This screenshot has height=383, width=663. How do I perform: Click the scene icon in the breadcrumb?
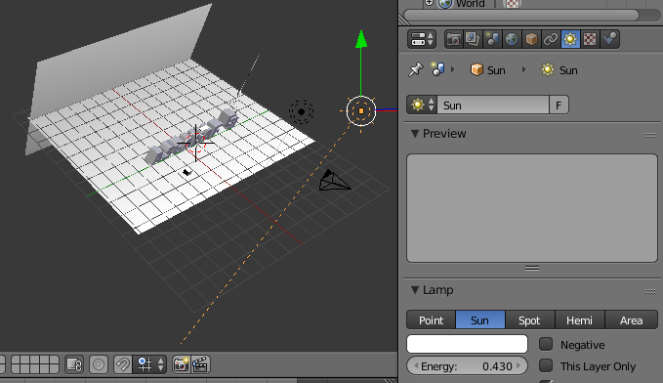pos(437,69)
